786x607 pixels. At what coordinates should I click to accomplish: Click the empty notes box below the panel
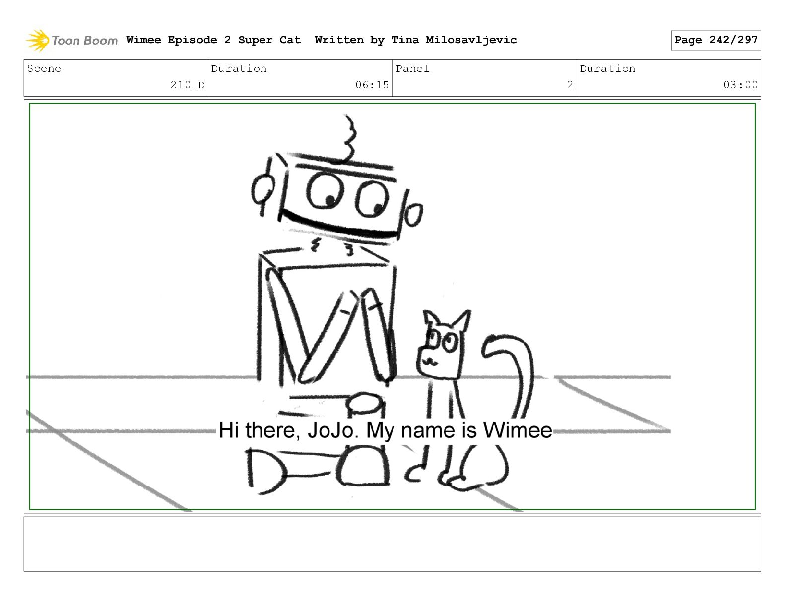tap(392, 544)
